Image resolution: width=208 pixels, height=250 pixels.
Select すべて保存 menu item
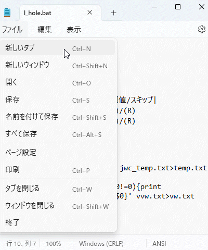[57, 134]
